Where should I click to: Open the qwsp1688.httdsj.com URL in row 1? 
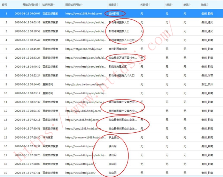click(84, 13)
